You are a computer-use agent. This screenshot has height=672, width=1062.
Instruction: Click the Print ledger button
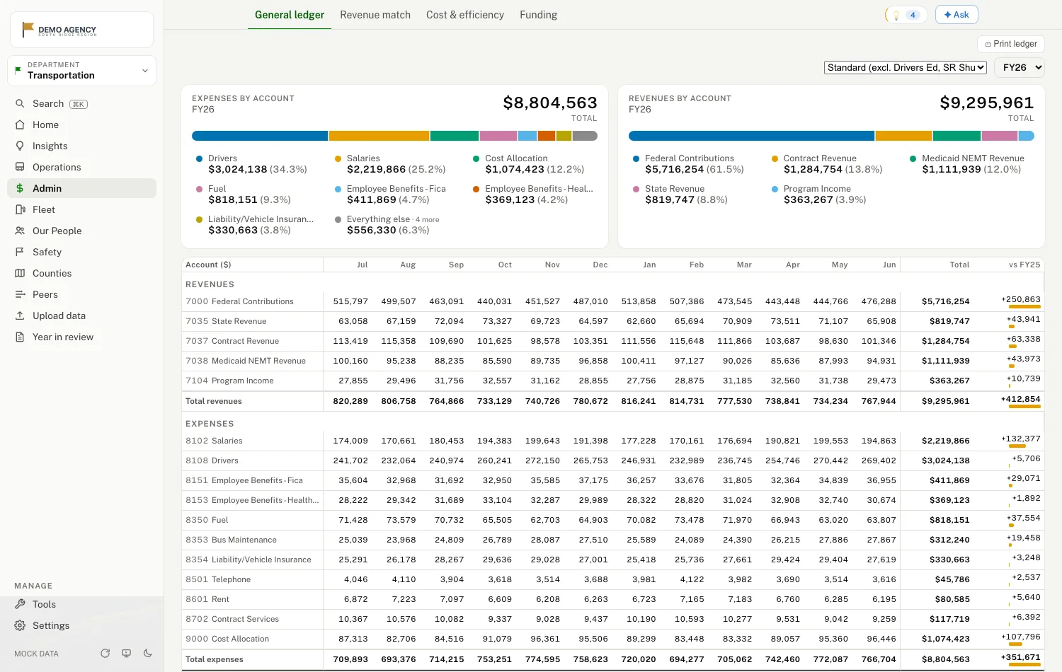1011,44
